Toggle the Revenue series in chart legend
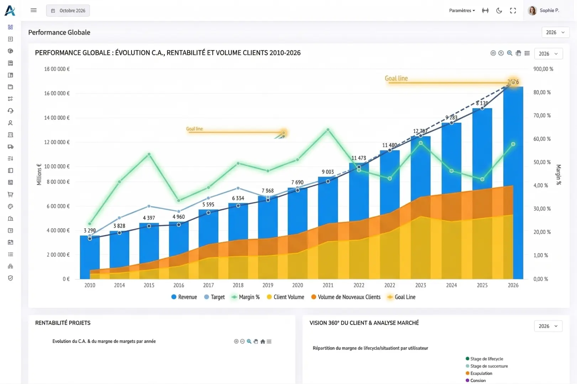 tap(184, 297)
